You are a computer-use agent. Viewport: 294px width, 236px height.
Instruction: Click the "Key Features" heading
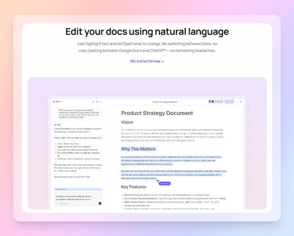(133, 187)
